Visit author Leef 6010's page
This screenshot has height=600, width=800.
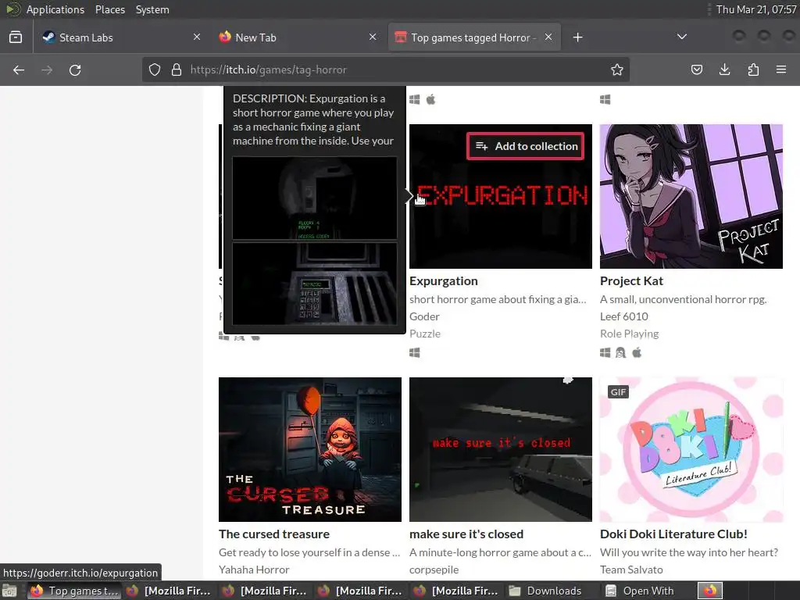pyautogui.click(x=624, y=316)
